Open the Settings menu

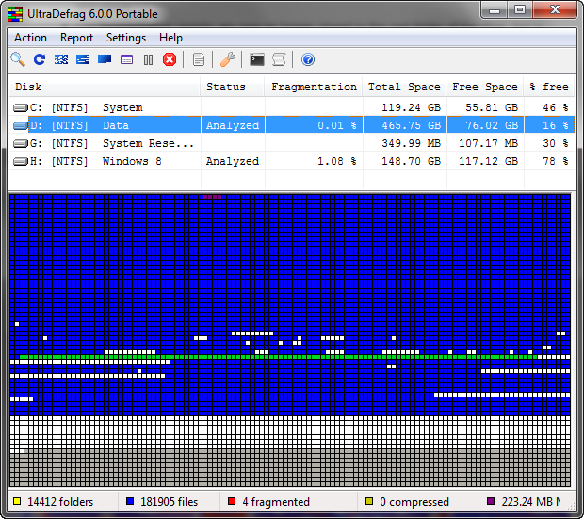(126, 38)
